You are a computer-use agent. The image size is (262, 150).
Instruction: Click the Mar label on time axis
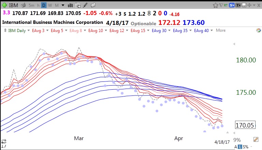click(79, 138)
